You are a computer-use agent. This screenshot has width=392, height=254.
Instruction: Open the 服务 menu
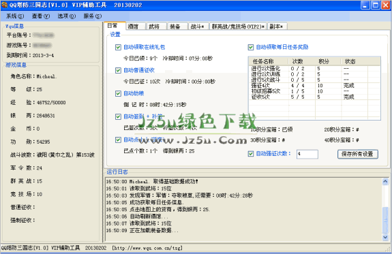click(x=92, y=16)
